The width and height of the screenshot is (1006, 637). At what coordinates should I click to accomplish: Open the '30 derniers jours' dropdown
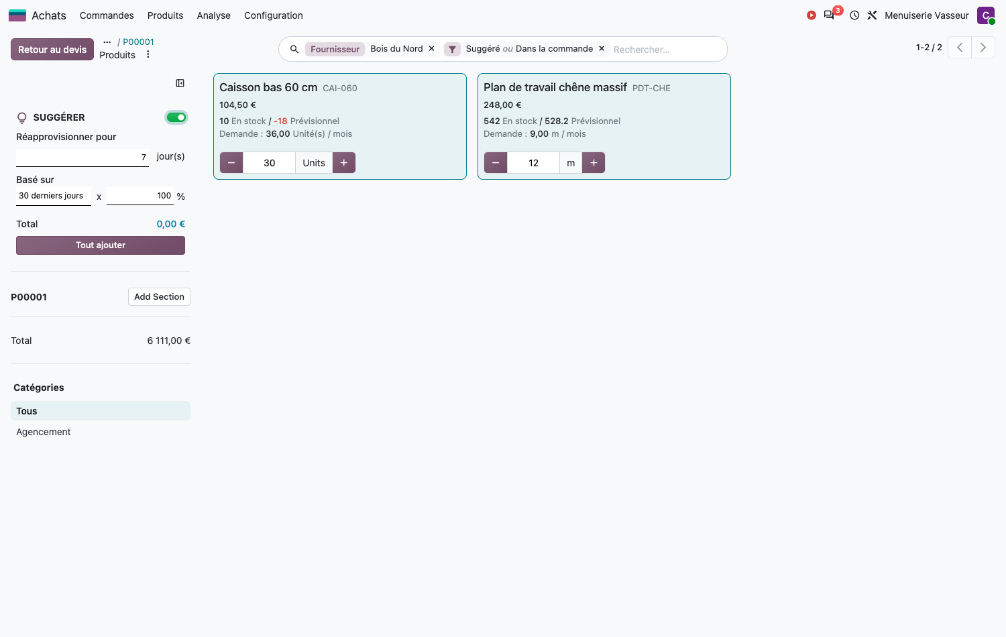[54, 196]
